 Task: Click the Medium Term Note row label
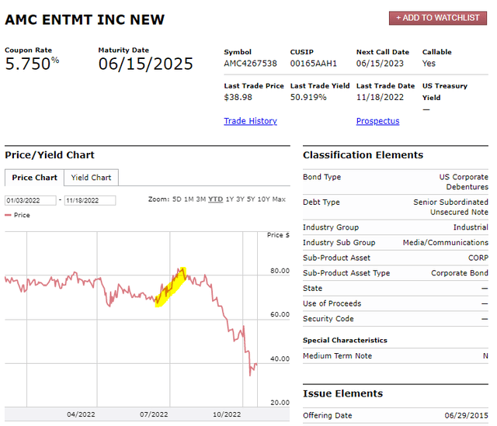[x=337, y=356]
